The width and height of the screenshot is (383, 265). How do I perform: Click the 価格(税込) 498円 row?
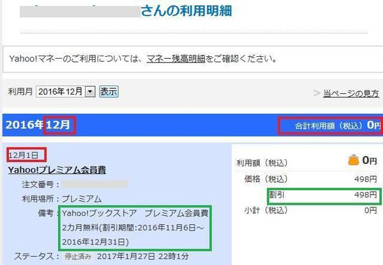pos(310,179)
